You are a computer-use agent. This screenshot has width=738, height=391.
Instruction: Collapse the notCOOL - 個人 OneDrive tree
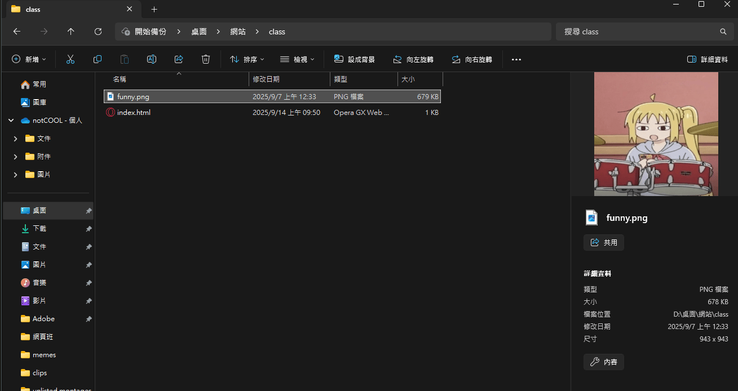pyautogui.click(x=11, y=120)
